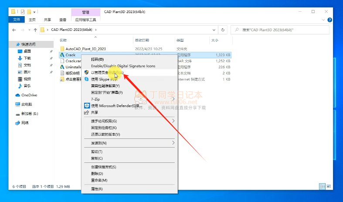Click the search box for this folder

pyautogui.click(x=280, y=30)
